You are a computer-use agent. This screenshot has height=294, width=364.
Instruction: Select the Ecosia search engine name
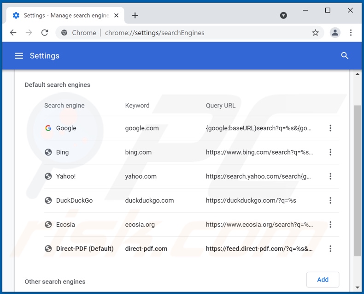65,225
